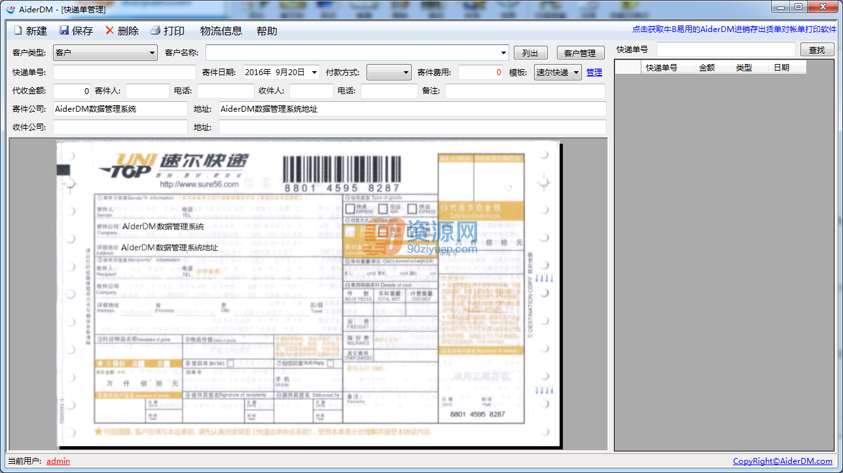Click the 收件人 input field
The height and width of the screenshot is (473, 843).
[x=312, y=91]
